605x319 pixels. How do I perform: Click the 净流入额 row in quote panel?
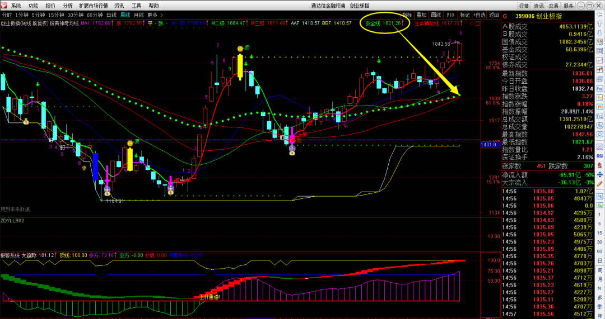pyautogui.click(x=548, y=175)
